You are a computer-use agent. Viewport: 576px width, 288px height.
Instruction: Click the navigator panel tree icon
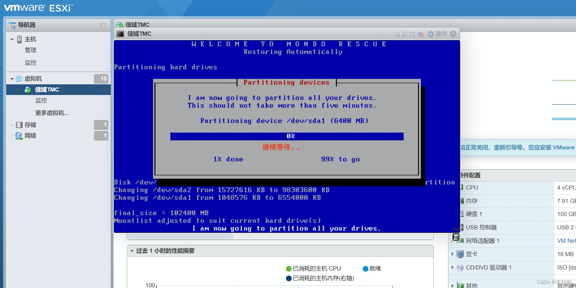12,25
